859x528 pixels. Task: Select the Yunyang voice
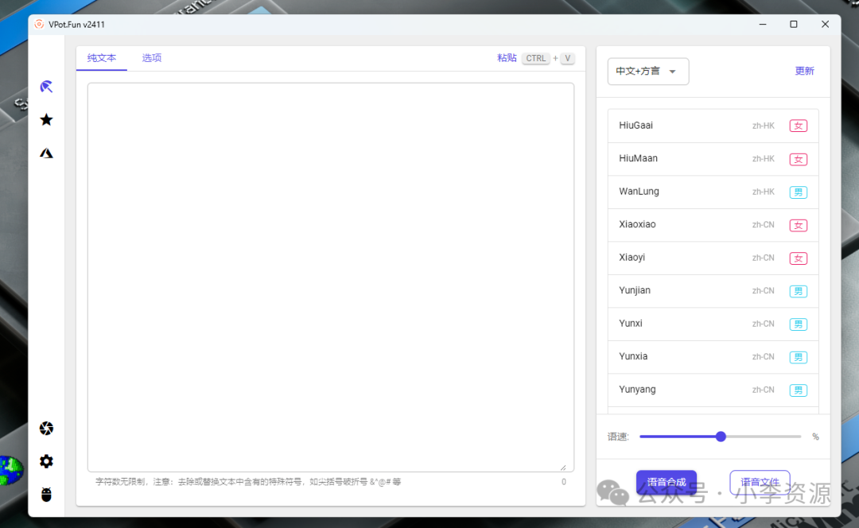[713, 390]
